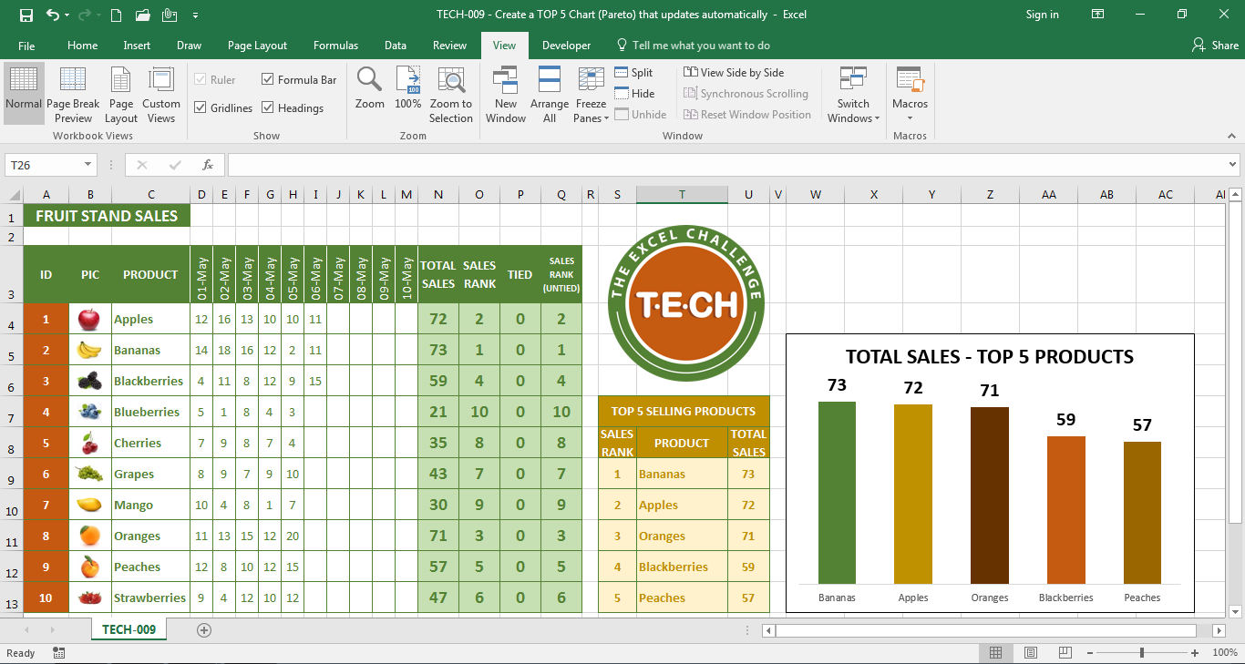Click the Arrange All icon
The width and height of the screenshot is (1245, 664).
549,94
